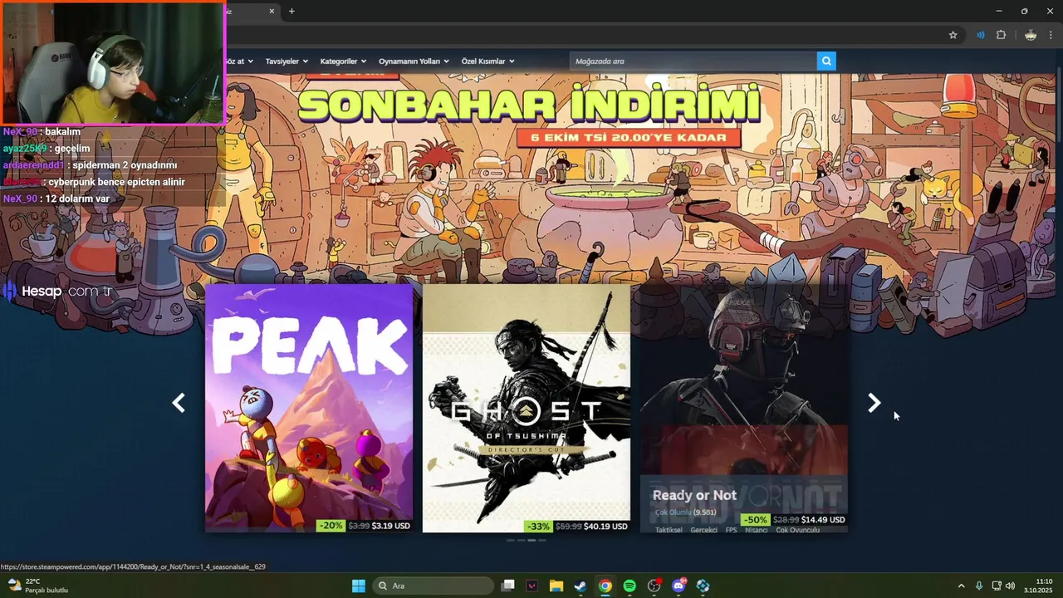Click the 'Çok Olumlu' review text

click(x=673, y=512)
